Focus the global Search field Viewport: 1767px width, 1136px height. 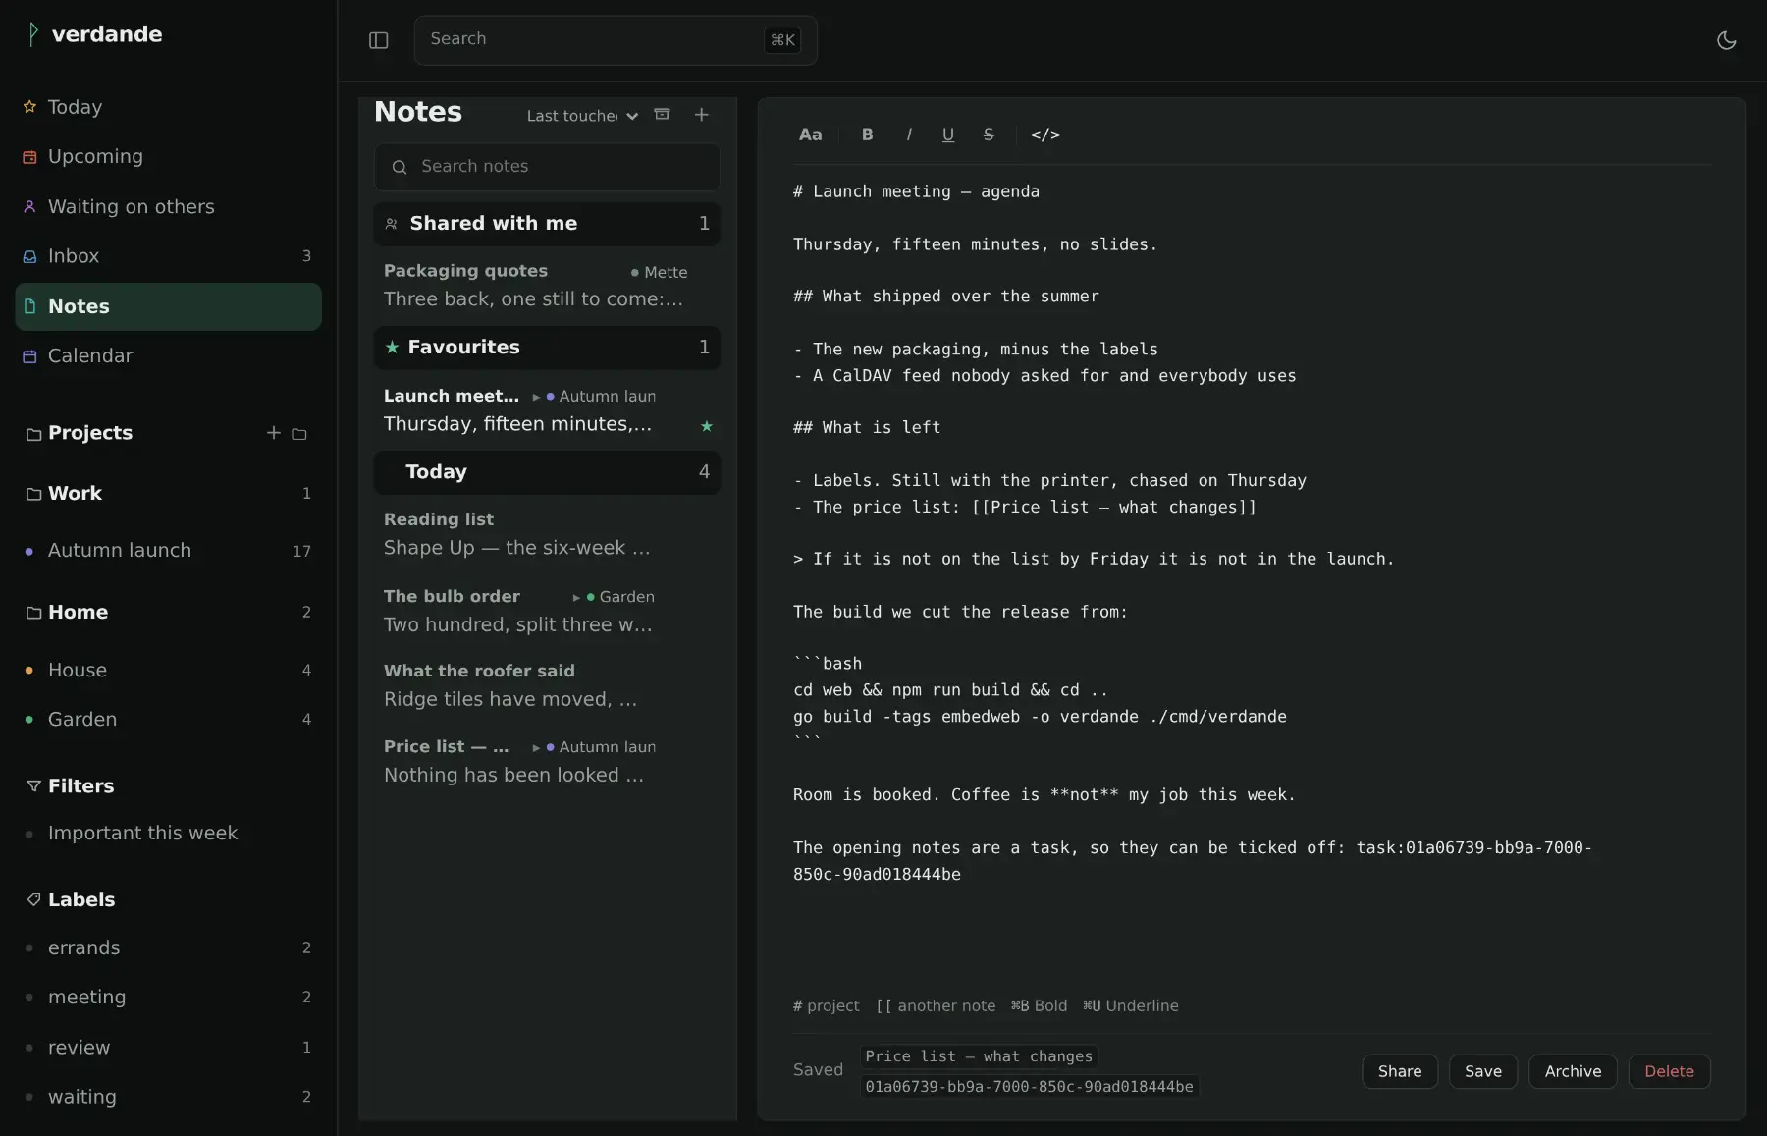pyautogui.click(x=616, y=40)
